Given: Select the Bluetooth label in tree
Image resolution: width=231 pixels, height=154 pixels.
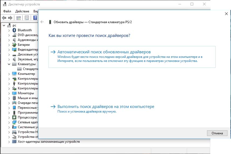Looking at the screenshot, I should click(x=25, y=30).
